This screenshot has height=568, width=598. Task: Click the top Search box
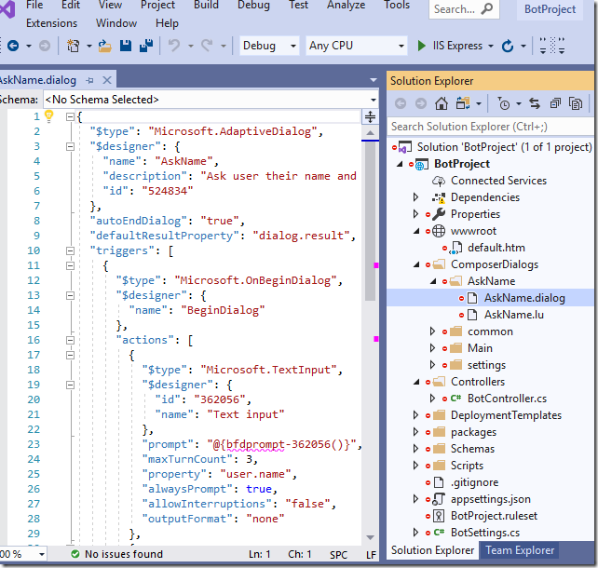[x=464, y=9]
